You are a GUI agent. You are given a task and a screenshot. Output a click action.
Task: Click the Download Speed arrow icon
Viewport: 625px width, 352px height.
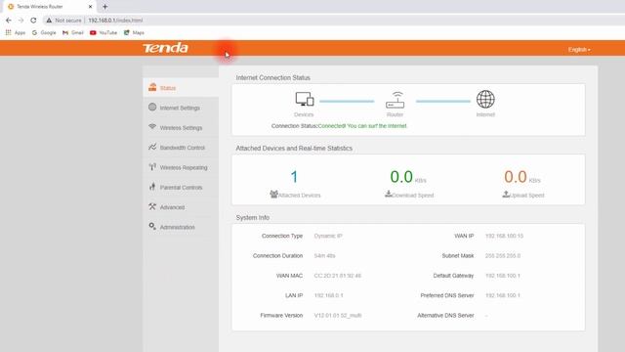[389, 194]
